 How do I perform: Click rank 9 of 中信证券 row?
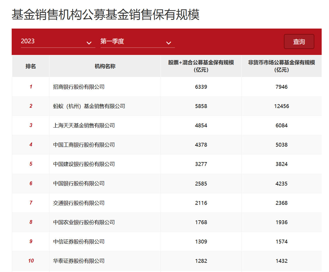(x=31, y=242)
